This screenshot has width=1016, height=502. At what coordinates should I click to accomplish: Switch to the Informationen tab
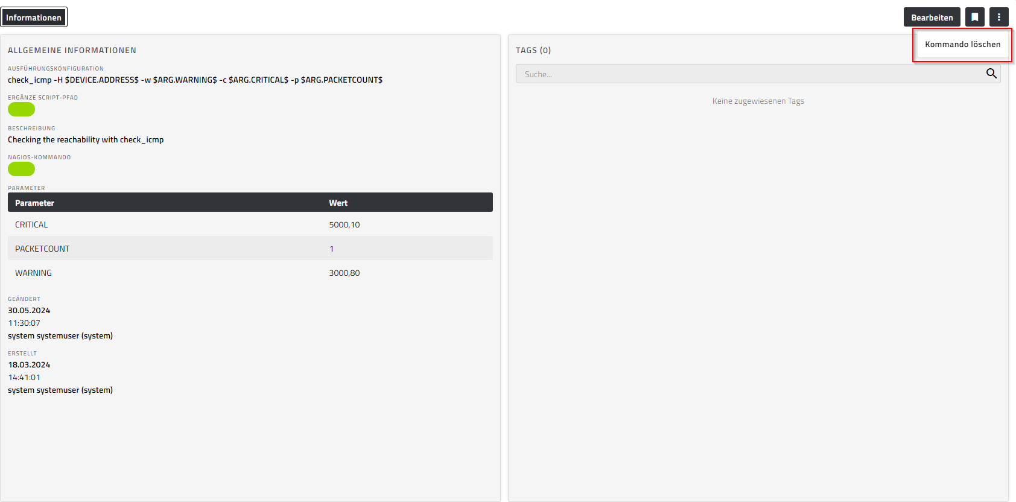[x=34, y=17]
